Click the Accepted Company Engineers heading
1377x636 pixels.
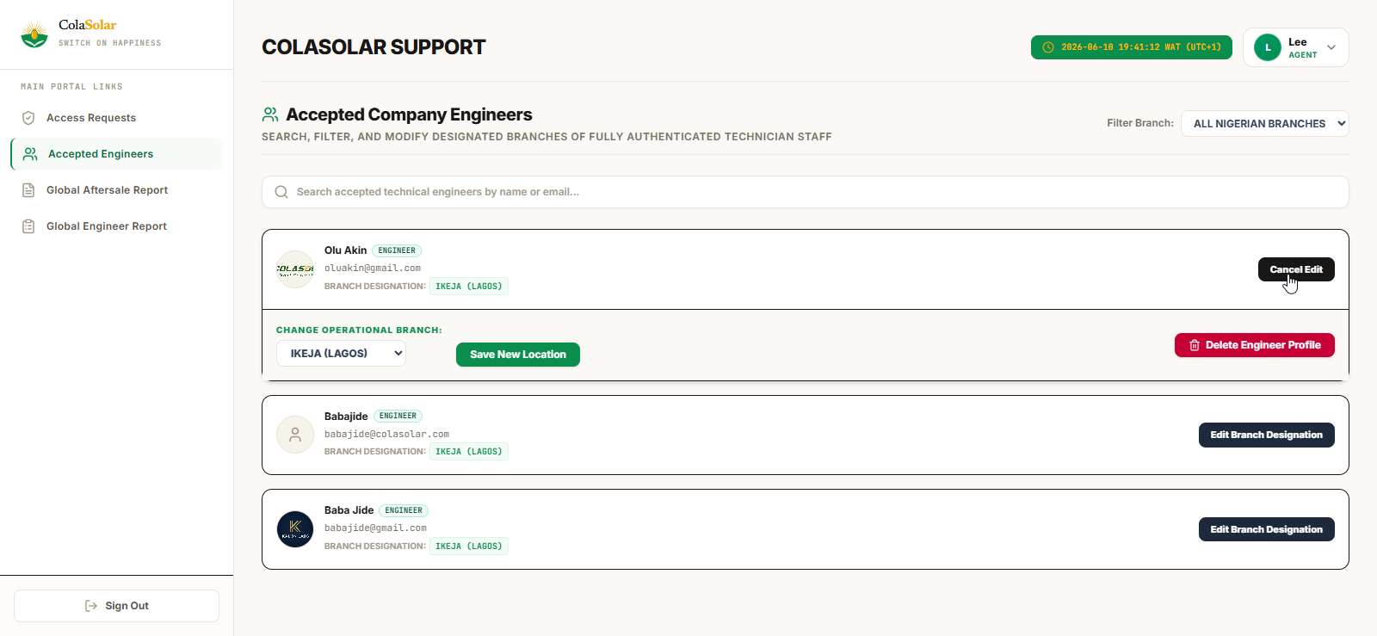[409, 114]
